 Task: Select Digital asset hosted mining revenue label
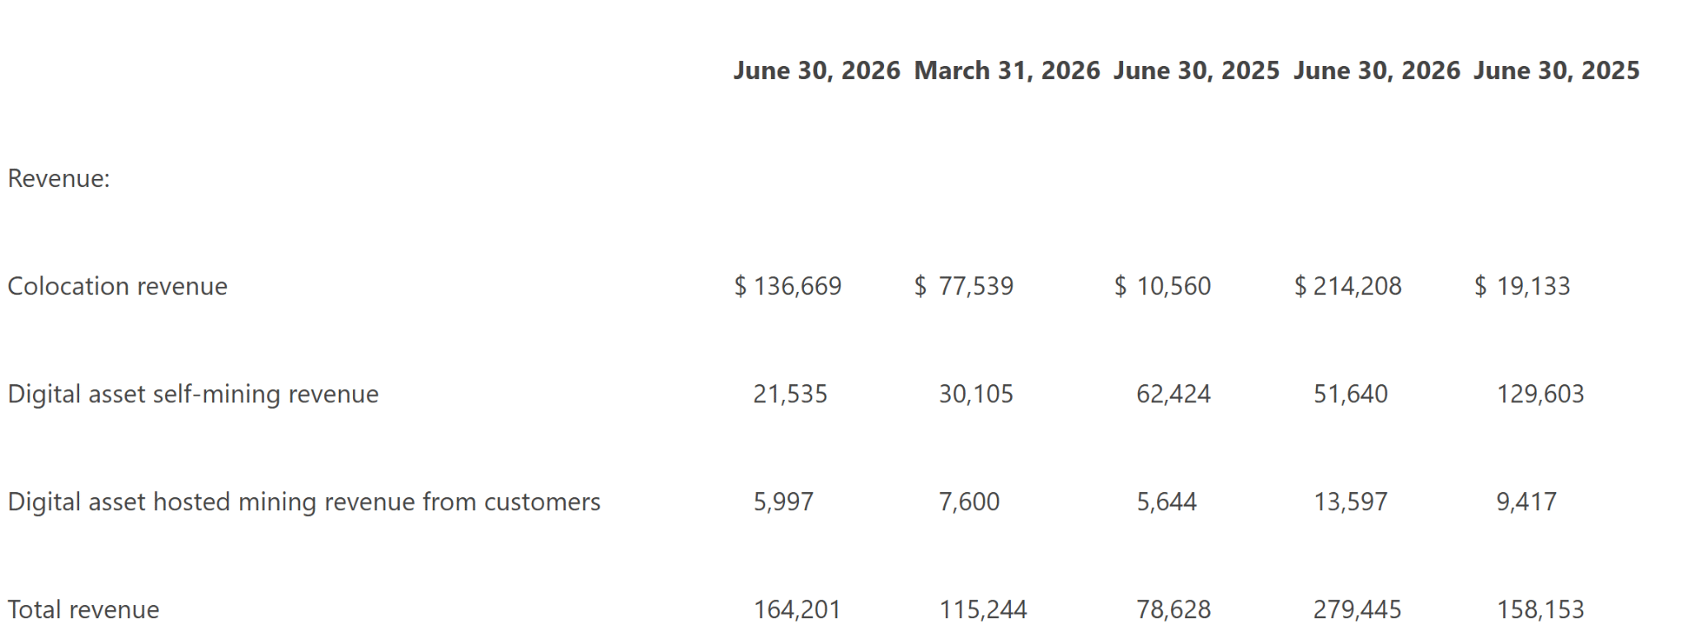(x=303, y=502)
